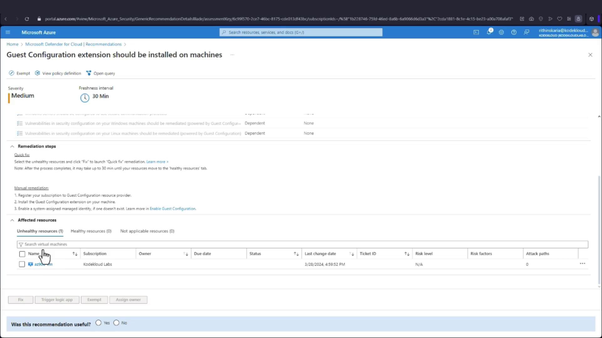Open the Azure portal hamburger menu

click(8, 32)
